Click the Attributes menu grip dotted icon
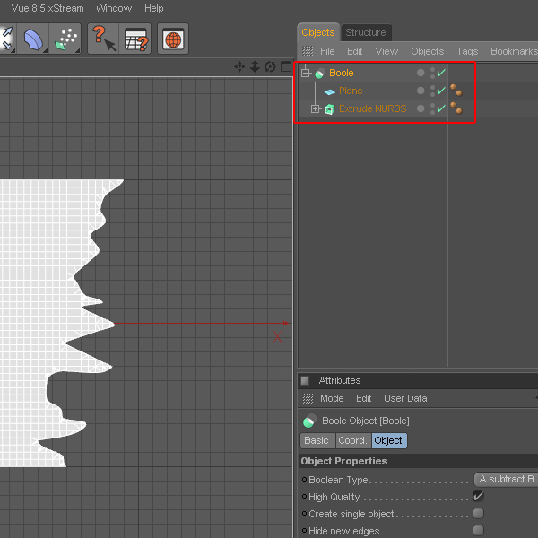Viewport: 538px width, 538px height. tap(308, 398)
